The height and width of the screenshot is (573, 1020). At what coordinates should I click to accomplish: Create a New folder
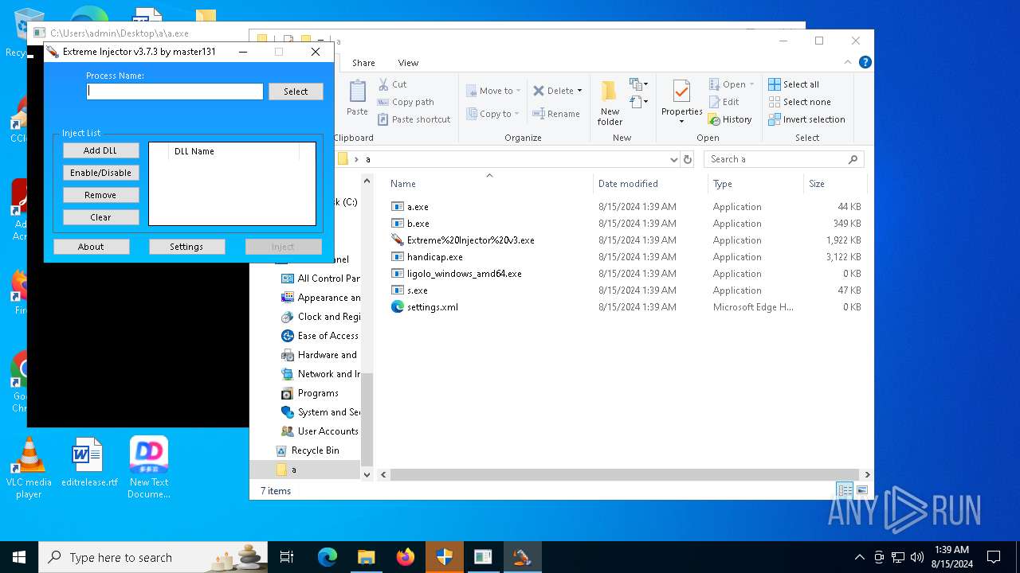pyautogui.click(x=610, y=103)
